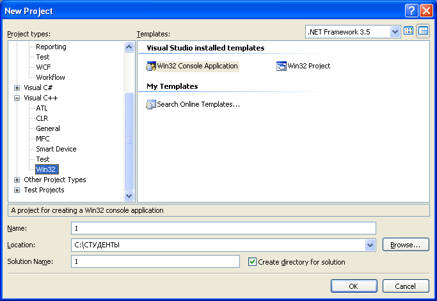This screenshot has height=301, width=437.
Task: Select Smart Device project type
Action: 56,149
